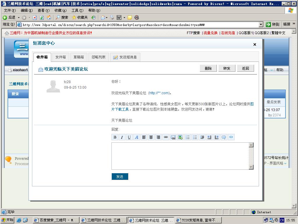Switch to the 收件箱 inbox tab
Viewport: 298px width, 224px height.
point(42,57)
